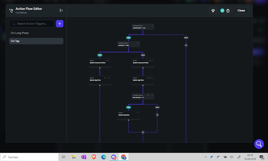The width and height of the screenshot is (268, 161).
Task: Open Conditional Action 2 three-dot menu
Action: (x=138, y=43)
